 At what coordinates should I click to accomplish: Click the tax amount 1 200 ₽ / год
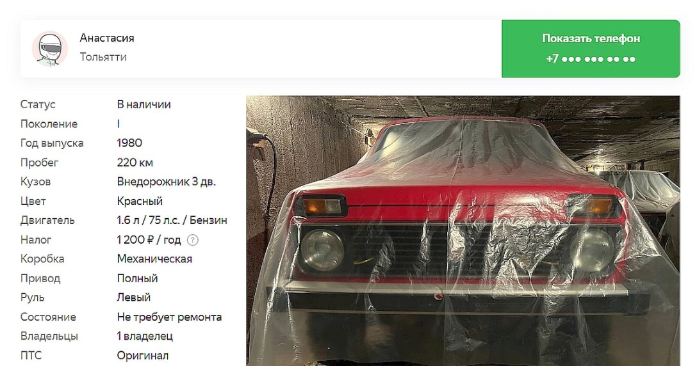coord(149,240)
